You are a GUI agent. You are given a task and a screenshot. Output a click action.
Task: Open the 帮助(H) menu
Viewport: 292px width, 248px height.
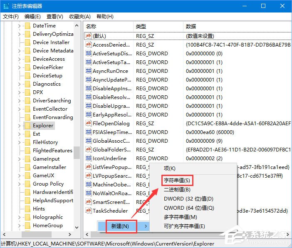coord(105,17)
